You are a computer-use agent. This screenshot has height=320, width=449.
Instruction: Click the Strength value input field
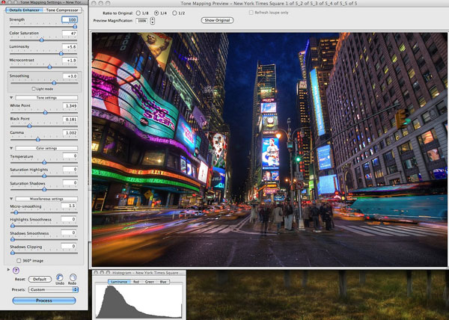click(68, 19)
